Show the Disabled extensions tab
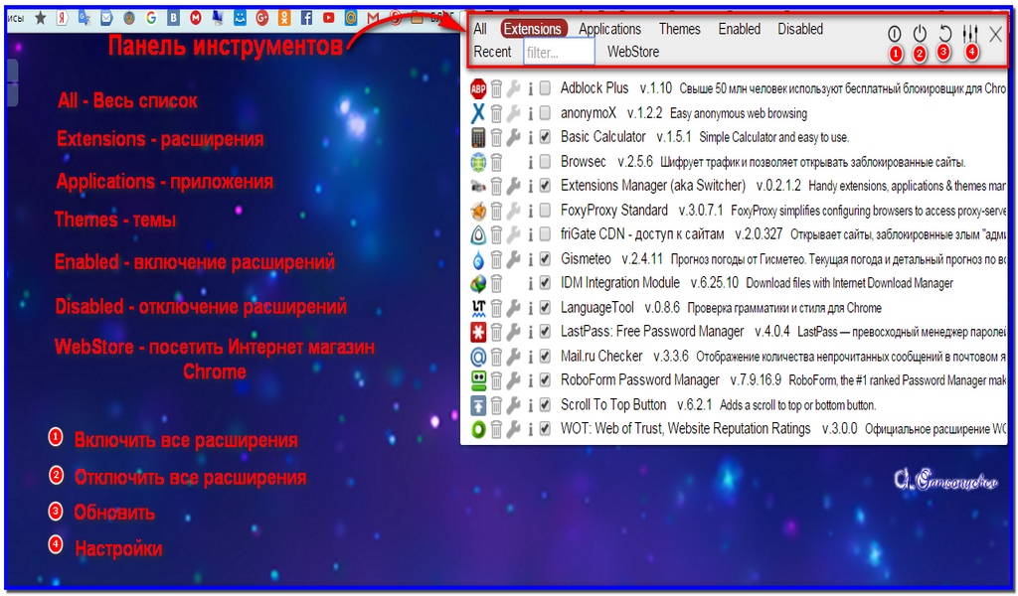 pos(800,29)
